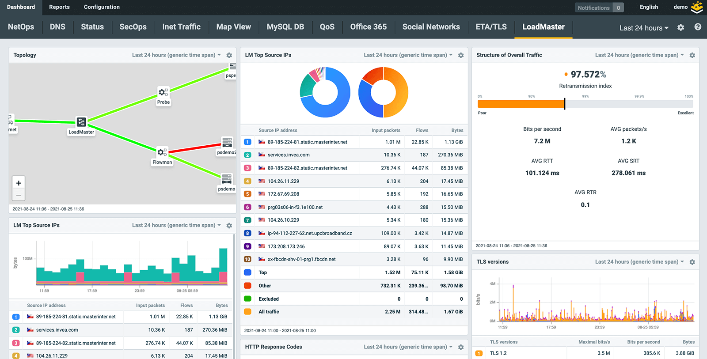This screenshot has height=359, width=707.
Task: Click rank 6 badge for prg03s06-in-f3.1e100.net
Action: point(247,207)
